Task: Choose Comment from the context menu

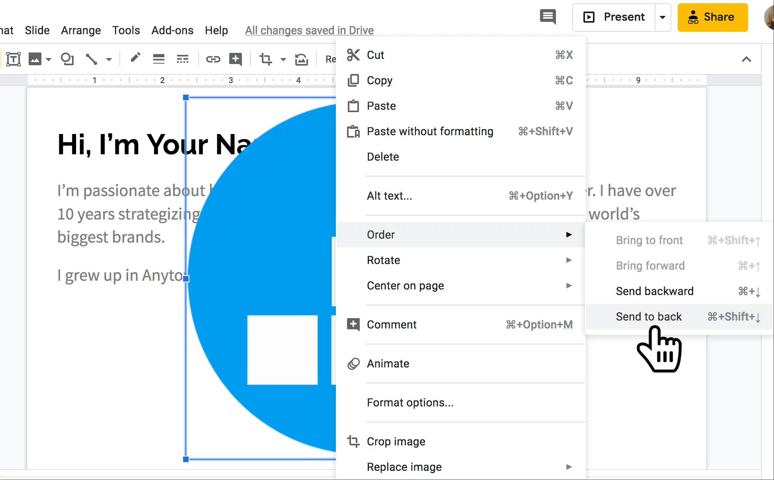Action: [460, 325]
